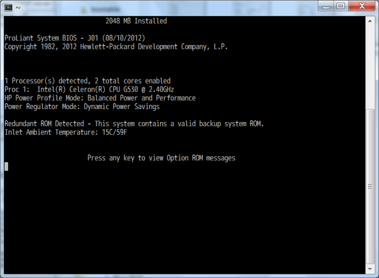This screenshot has width=379, height=278.
Task: Minimize the terminal window
Action: point(326,6)
